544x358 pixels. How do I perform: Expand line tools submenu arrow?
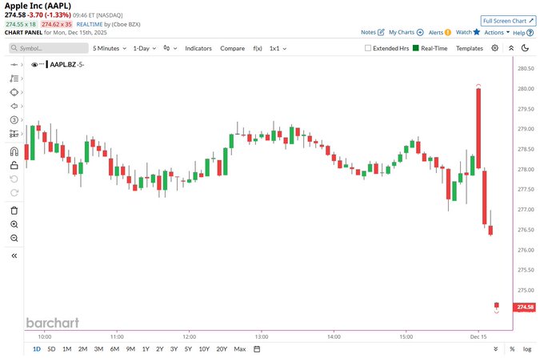(22, 65)
